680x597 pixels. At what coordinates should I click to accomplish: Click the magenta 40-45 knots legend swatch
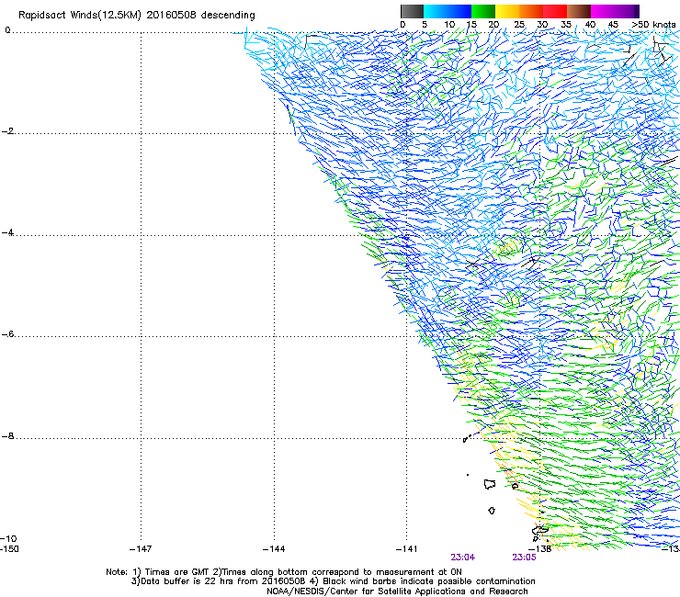603,11
